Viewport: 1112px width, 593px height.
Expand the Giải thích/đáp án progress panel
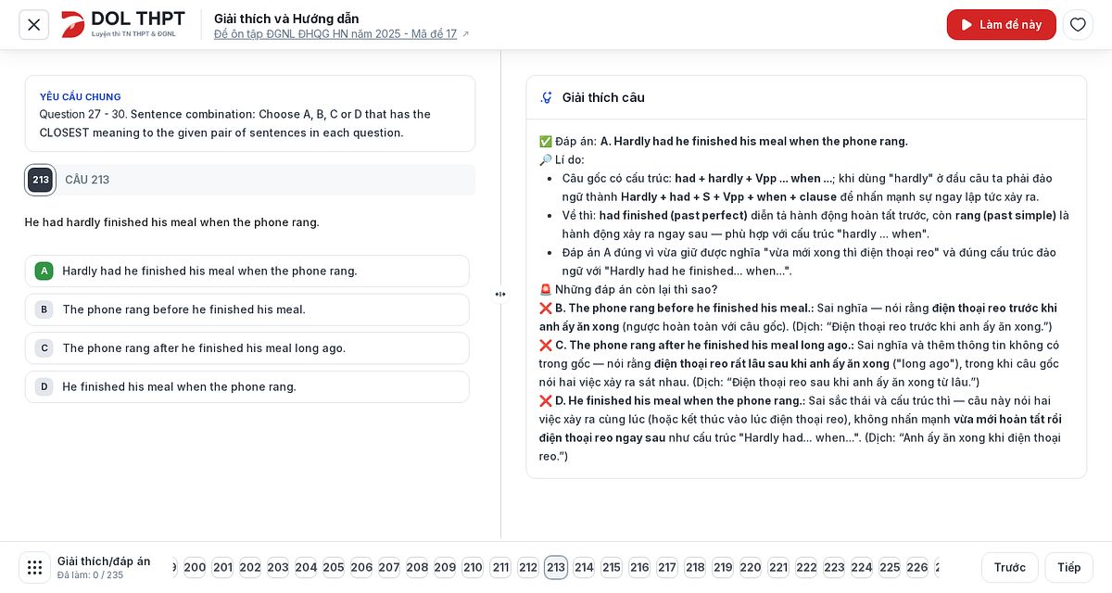[104, 567]
